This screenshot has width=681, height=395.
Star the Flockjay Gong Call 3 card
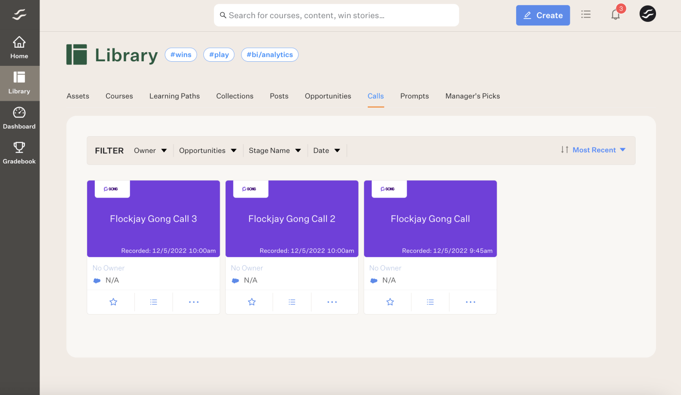tap(113, 302)
